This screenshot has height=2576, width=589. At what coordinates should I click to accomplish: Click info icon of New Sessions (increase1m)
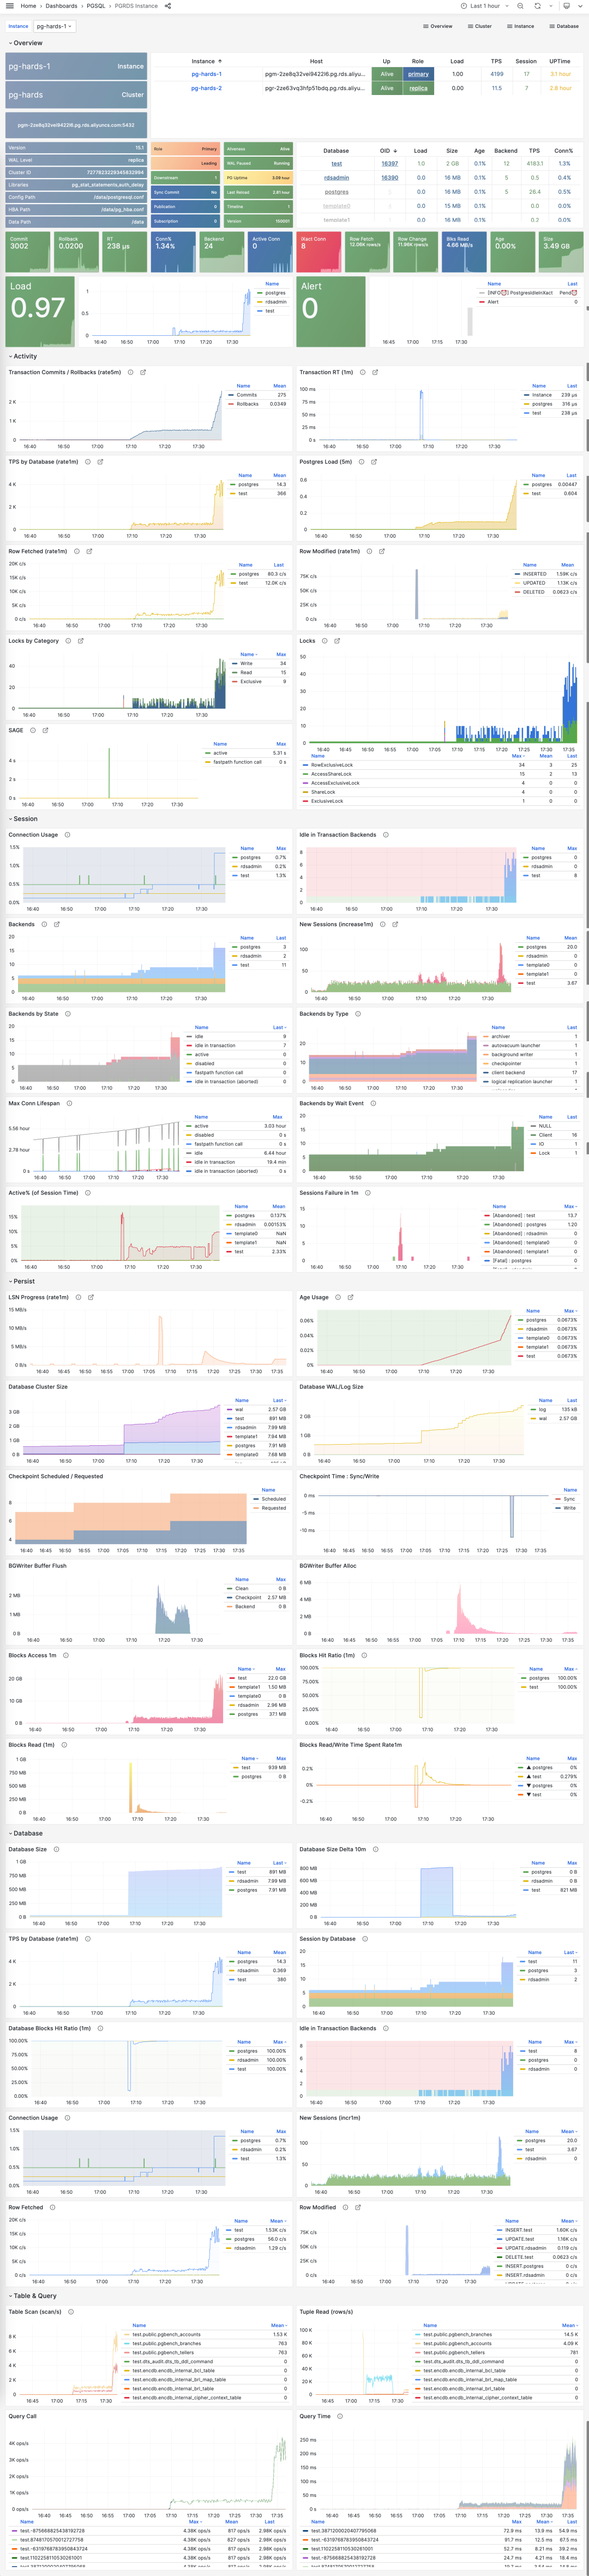[x=382, y=924]
